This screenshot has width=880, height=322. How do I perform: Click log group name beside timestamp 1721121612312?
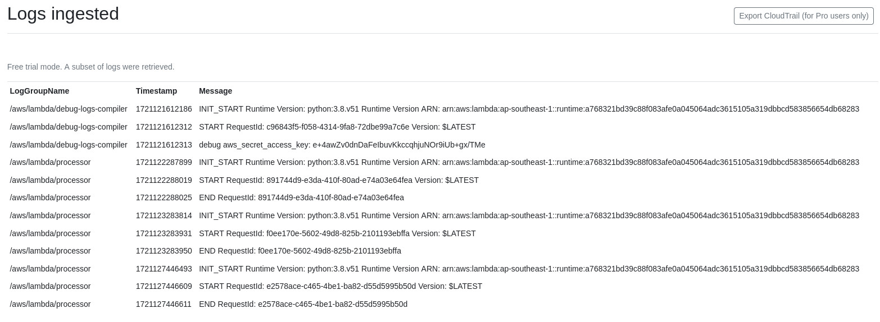coord(69,127)
